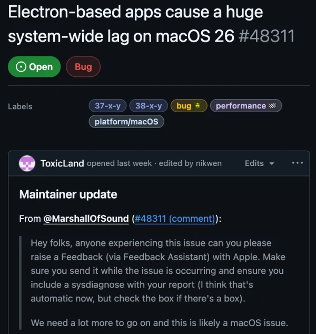Open the three-dot comment options menu
316x334 pixels.
pos(298,163)
